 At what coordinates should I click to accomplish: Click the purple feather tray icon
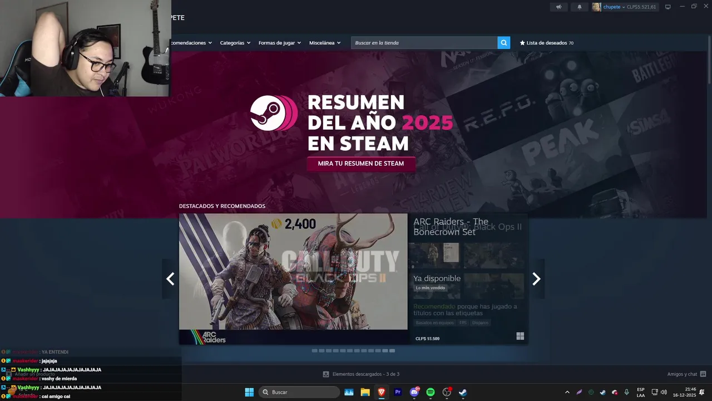coord(579,392)
